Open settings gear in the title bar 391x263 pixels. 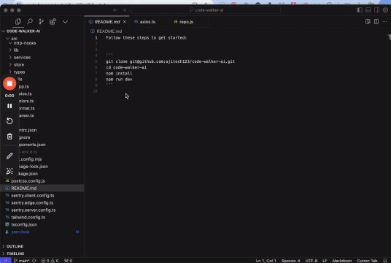pyautogui.click(x=385, y=10)
